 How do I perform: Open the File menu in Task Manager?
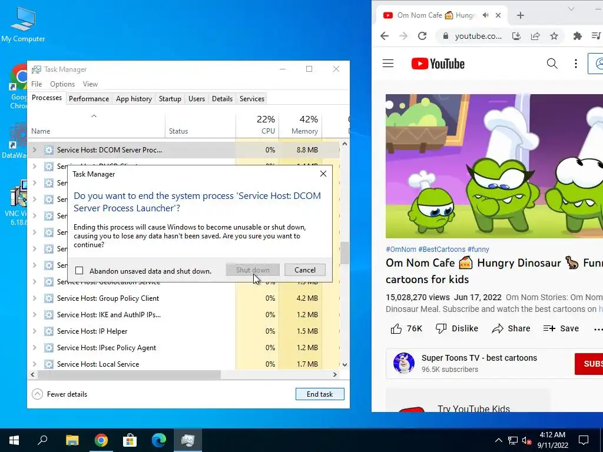pos(37,84)
